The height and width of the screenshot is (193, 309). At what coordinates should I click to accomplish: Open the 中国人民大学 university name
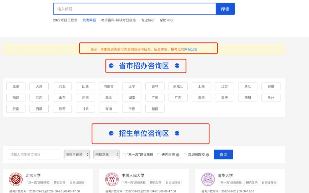tap(133, 176)
